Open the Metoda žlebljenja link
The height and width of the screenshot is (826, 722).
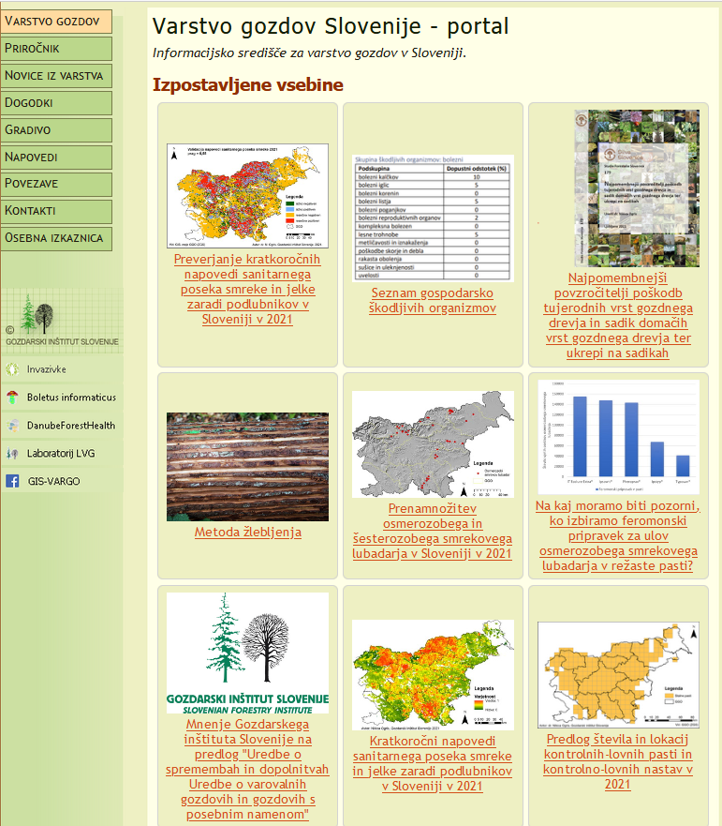click(247, 533)
